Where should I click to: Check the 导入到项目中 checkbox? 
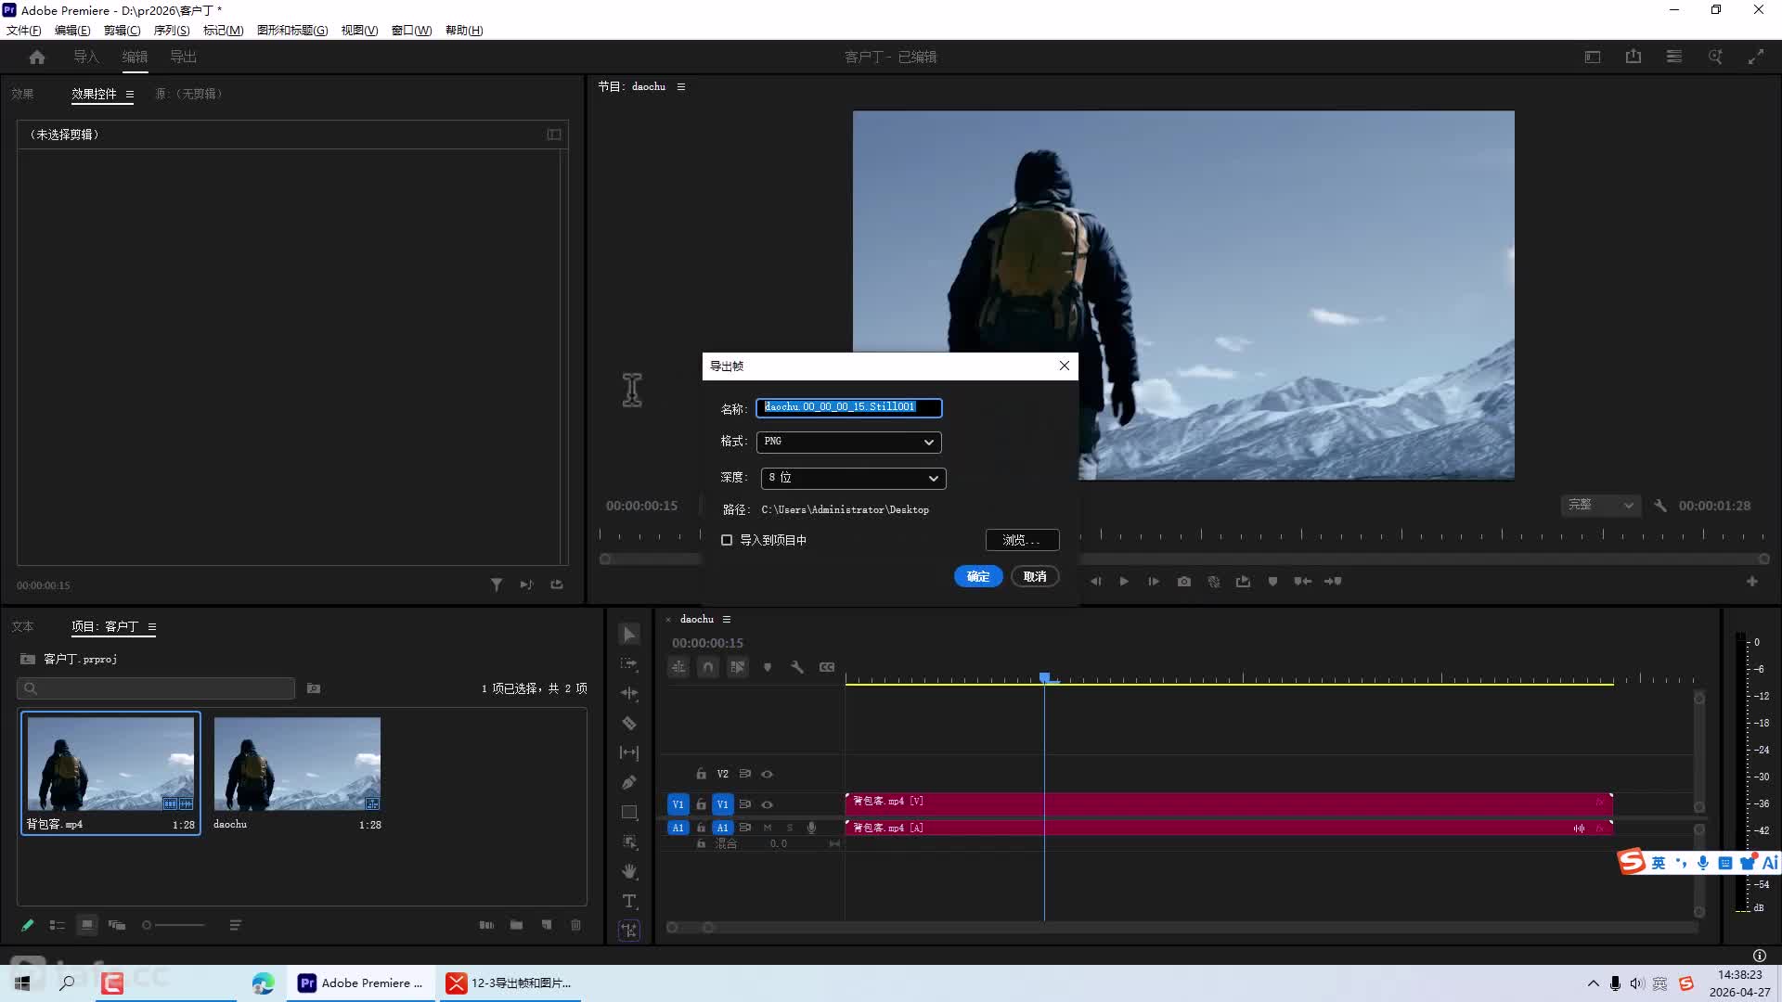727,540
